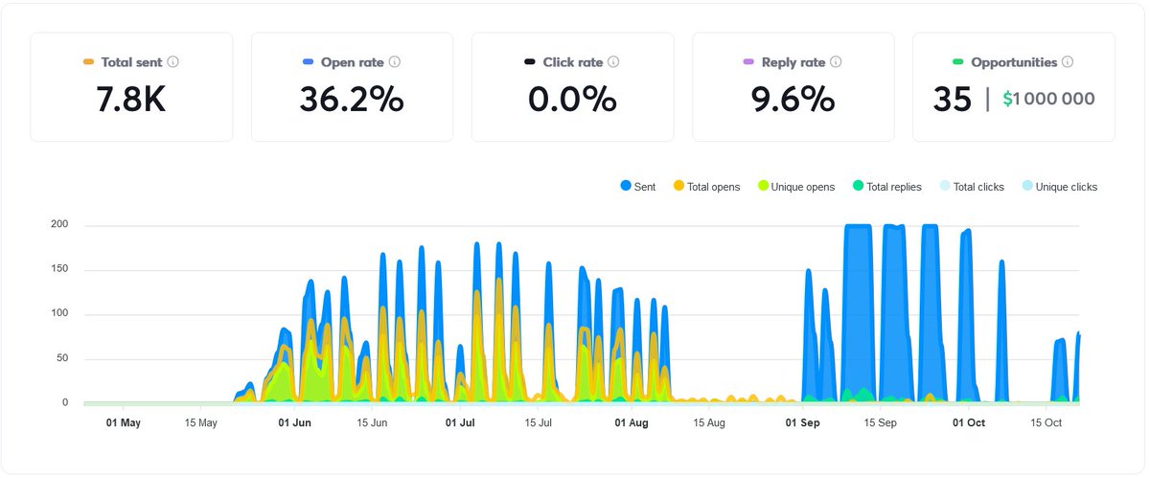1150x478 pixels.
Task: Select the 0.0% click rate value
Action: [572, 100]
